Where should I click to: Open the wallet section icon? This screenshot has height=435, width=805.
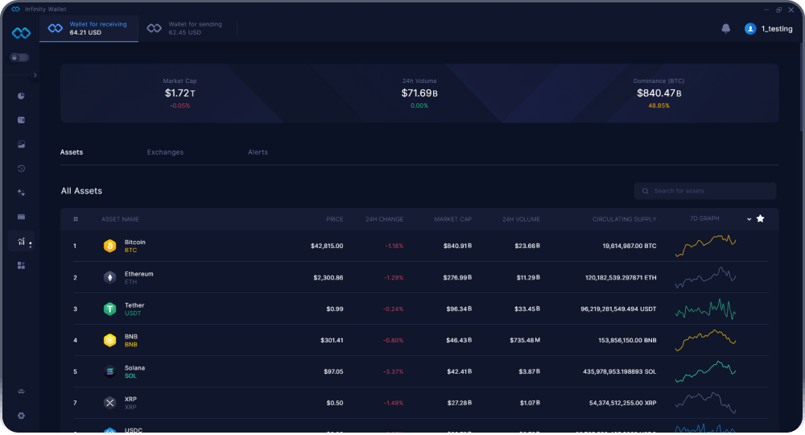coord(21,120)
